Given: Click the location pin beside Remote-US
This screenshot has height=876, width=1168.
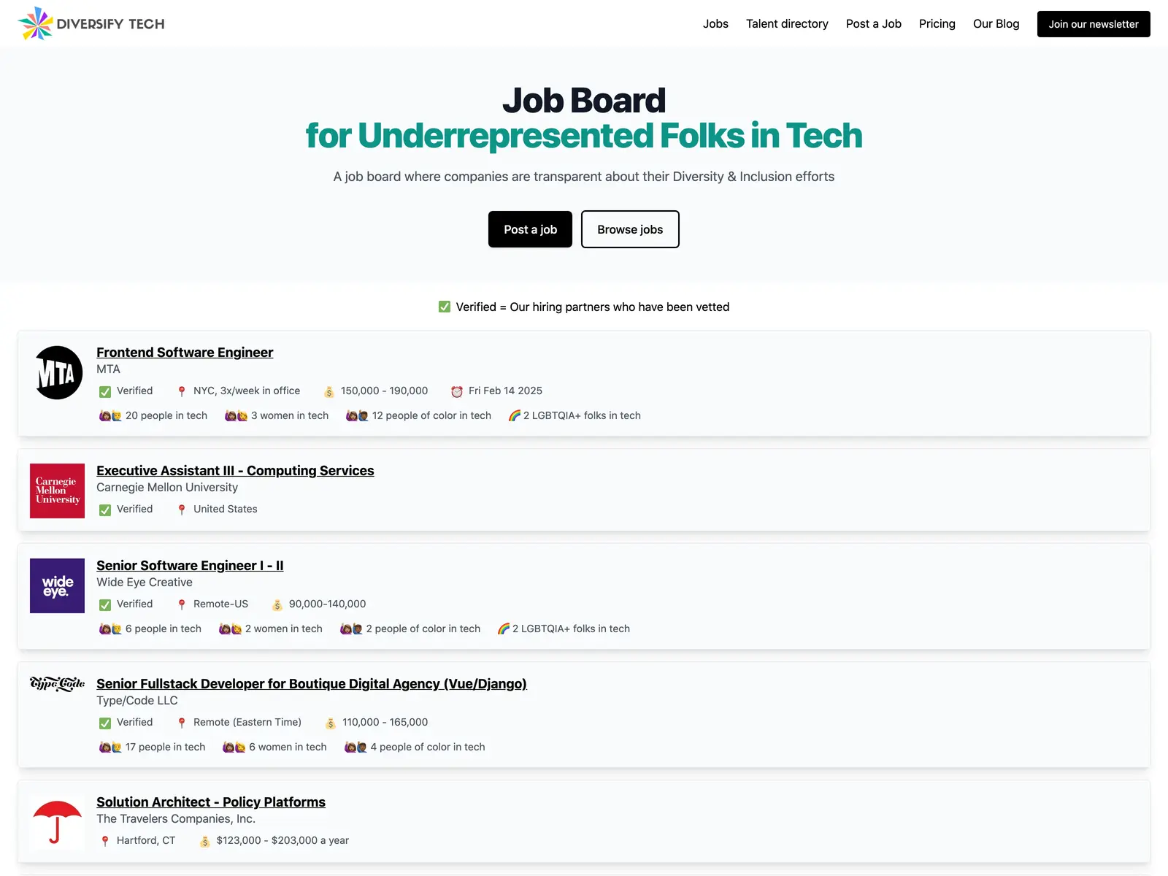Looking at the screenshot, I should tap(182, 604).
